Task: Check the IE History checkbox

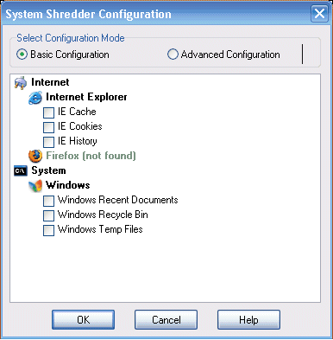Action: point(48,142)
